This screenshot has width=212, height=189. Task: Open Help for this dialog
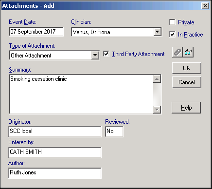point(186,108)
